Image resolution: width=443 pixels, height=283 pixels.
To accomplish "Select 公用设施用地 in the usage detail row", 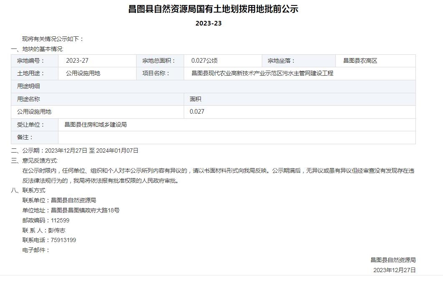I will tap(34, 112).
